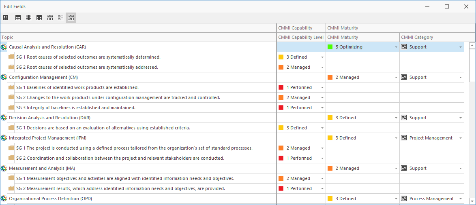
Task: Click 'Support' category in Measurement and Analysis row
Action: (x=418, y=168)
